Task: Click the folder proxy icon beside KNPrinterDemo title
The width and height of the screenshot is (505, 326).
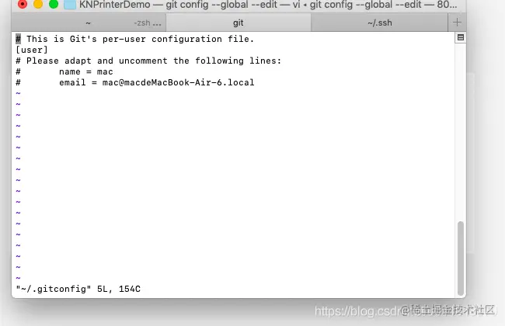Action: tap(70, 5)
